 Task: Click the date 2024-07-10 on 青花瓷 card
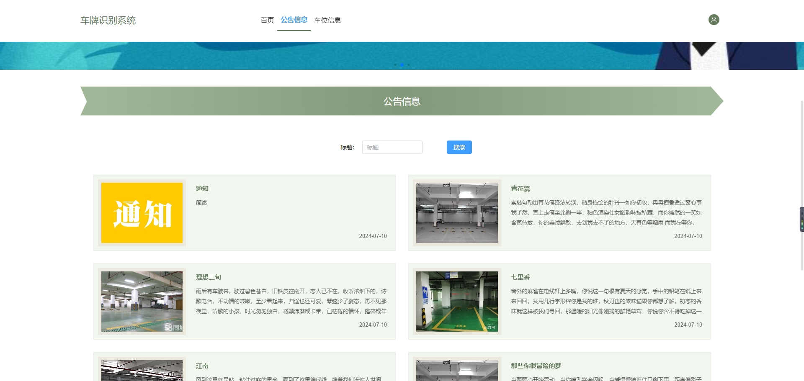(x=688, y=236)
